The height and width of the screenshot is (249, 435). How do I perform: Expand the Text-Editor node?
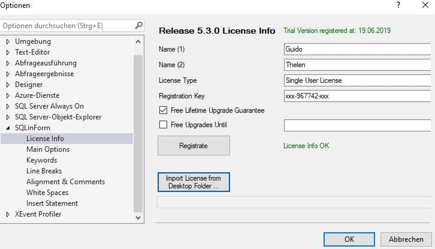pyautogui.click(x=8, y=52)
